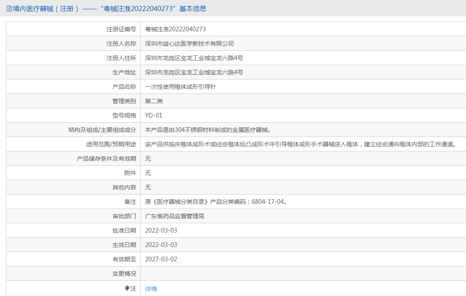Click the 批准日期 label
Image resolution: width=466 pixels, height=296 pixels.
pos(124,230)
